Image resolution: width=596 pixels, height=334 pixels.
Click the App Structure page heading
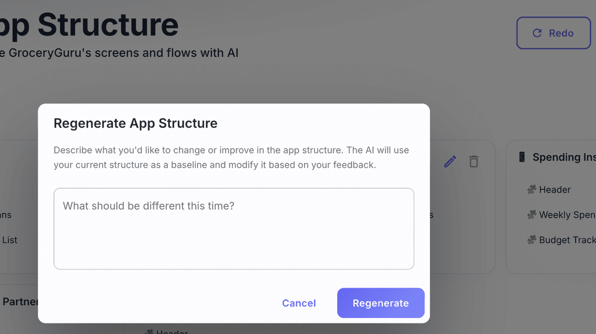(x=88, y=24)
